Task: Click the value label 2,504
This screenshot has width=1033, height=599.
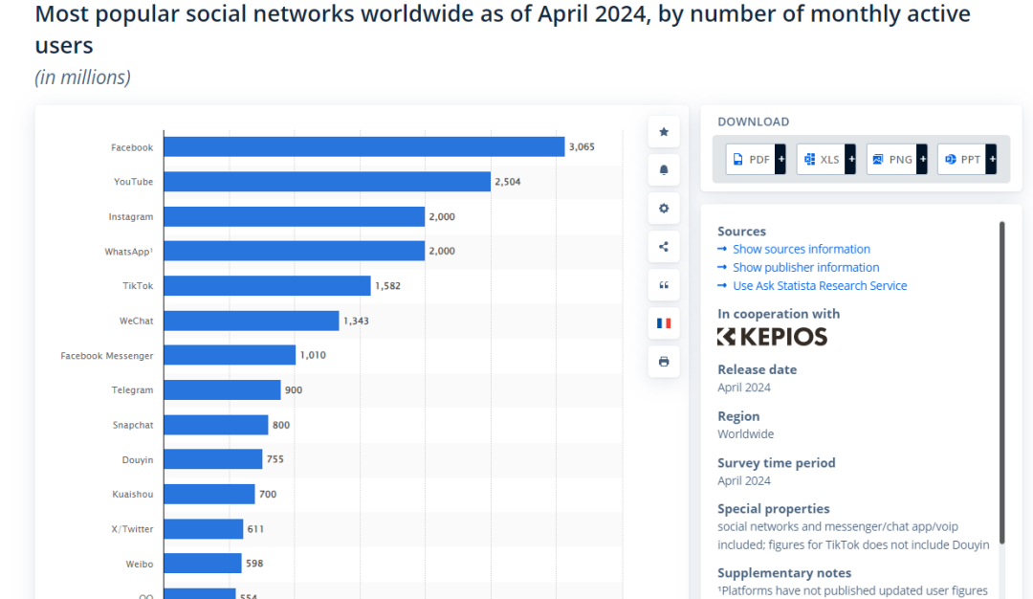Action: pos(508,182)
